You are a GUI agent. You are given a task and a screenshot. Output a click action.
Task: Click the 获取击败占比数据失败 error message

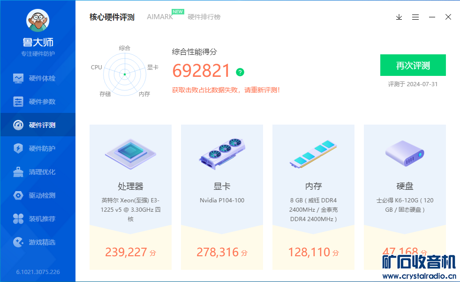tap(226, 90)
